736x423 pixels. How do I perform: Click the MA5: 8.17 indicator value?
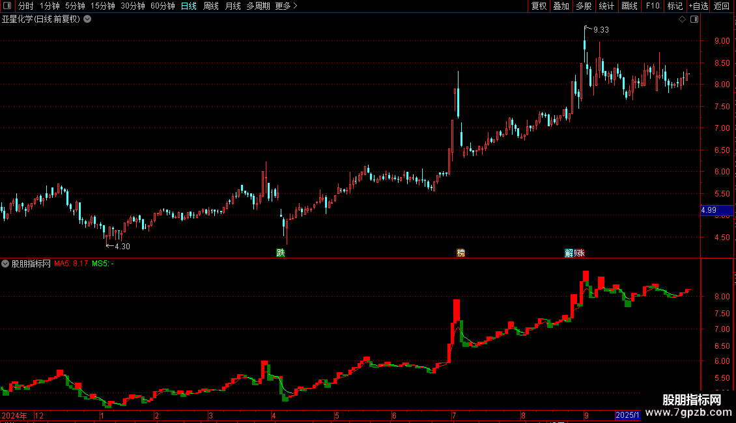click(71, 264)
